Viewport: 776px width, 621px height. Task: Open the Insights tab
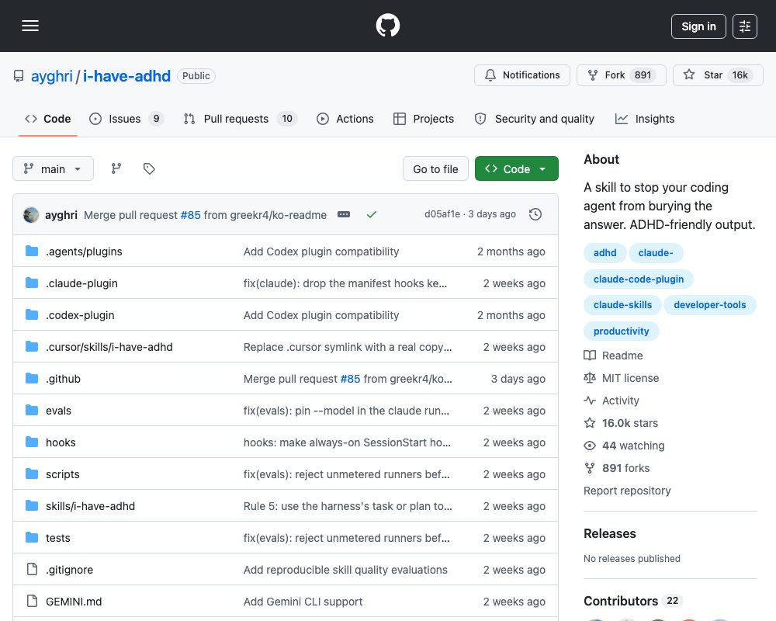(x=645, y=119)
